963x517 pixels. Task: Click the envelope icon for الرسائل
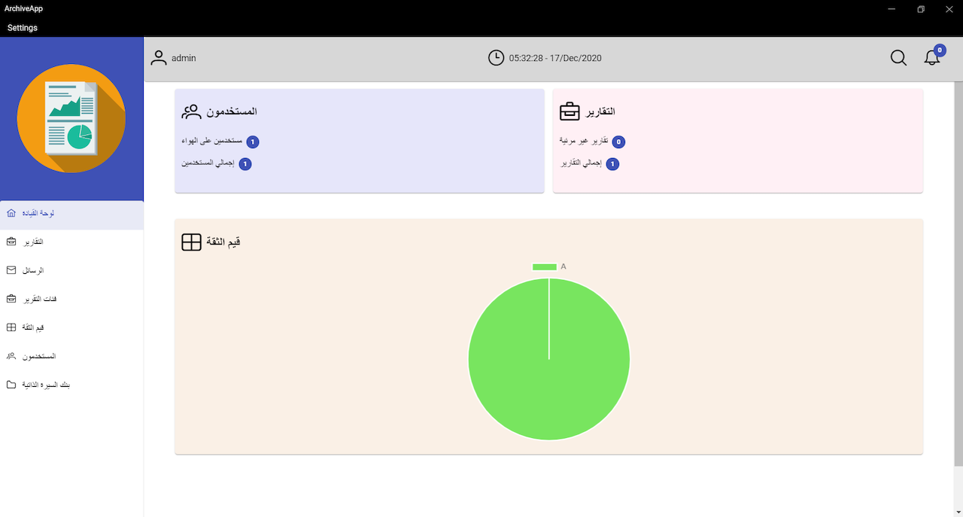[11, 270]
